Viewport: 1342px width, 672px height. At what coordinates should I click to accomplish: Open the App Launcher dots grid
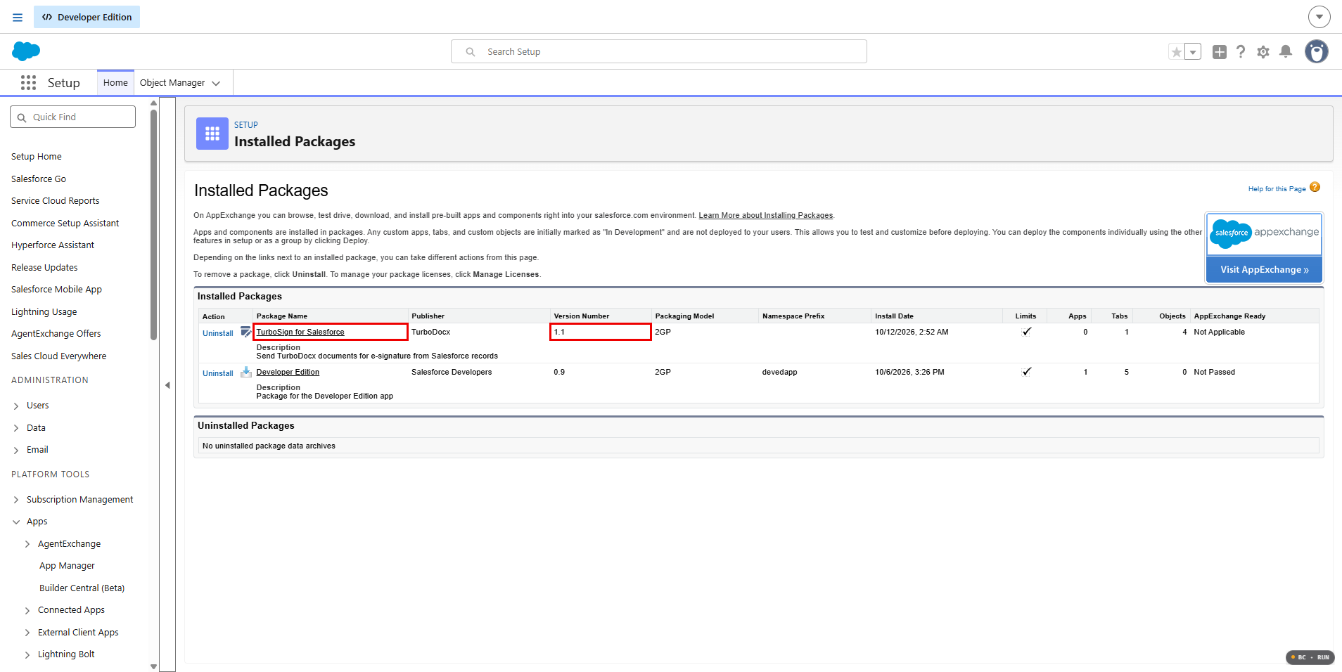pyautogui.click(x=28, y=83)
